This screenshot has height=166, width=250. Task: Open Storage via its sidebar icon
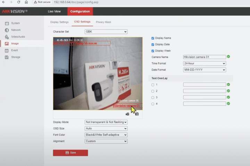7,57
